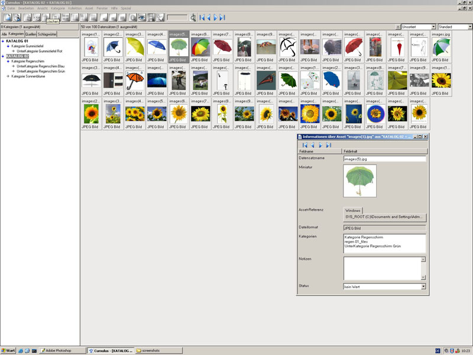Switch to the Alle tab
Screen dimensions: 473x355
4,34
